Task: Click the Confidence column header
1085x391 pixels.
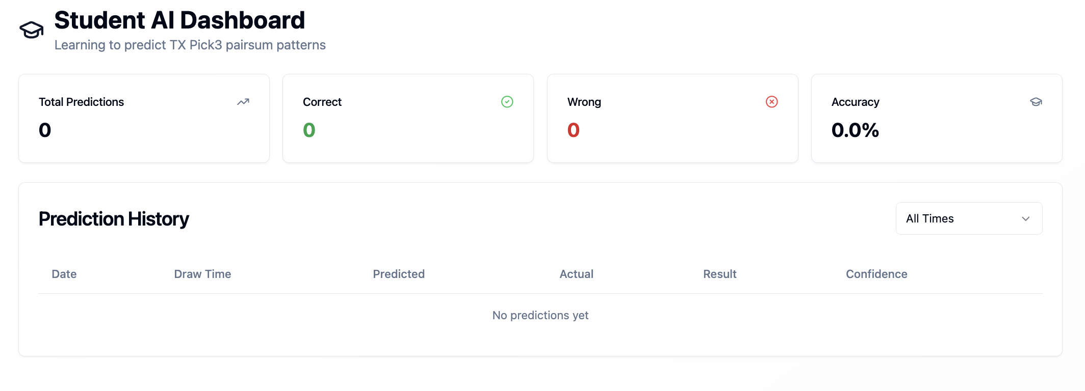Action: [876, 274]
